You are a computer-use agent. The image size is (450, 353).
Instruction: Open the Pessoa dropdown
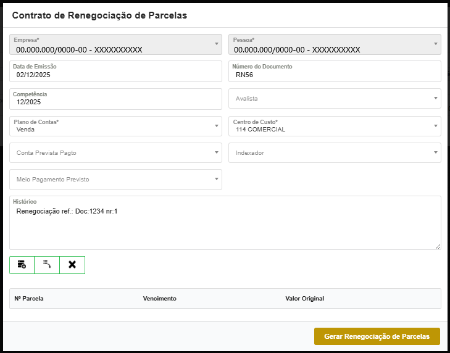[335, 46]
